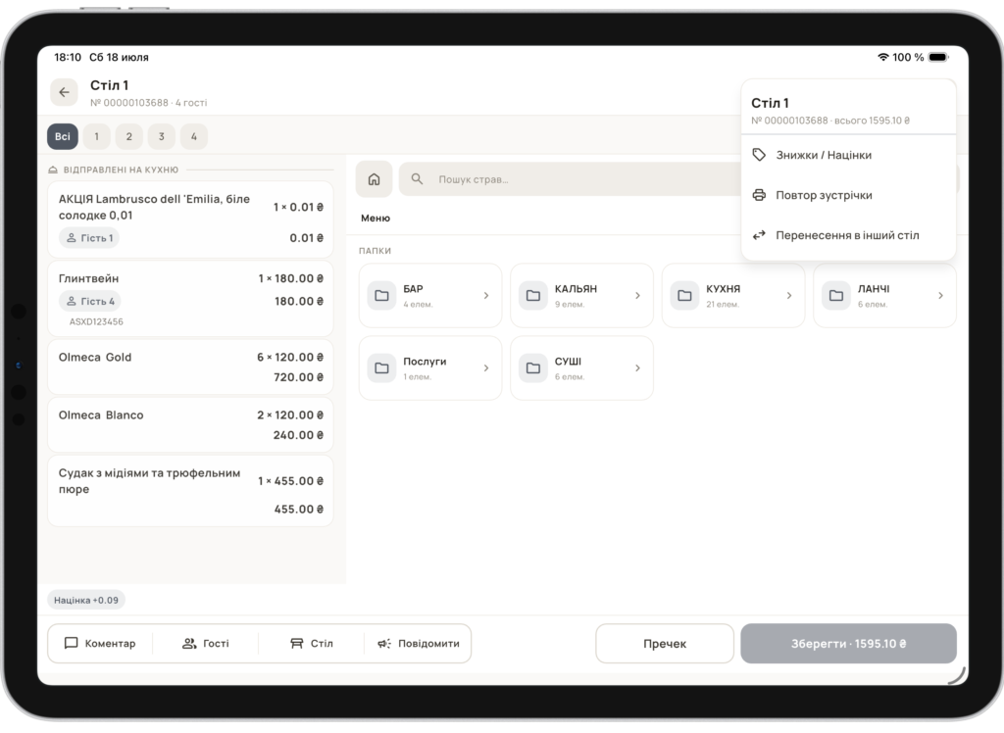Filter order by guest 2
The image size is (1004, 733).
click(x=128, y=136)
